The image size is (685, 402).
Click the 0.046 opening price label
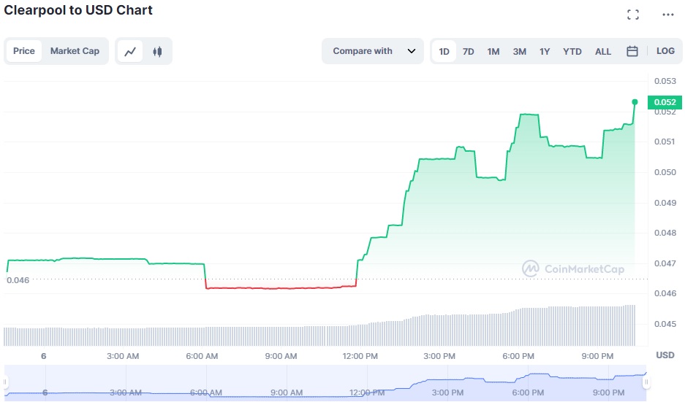pyautogui.click(x=18, y=280)
